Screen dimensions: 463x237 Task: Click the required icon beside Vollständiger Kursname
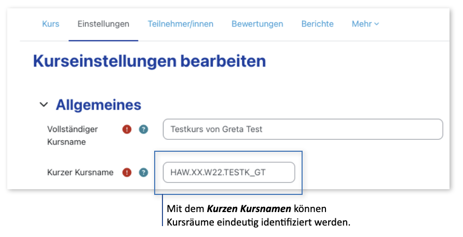click(127, 129)
